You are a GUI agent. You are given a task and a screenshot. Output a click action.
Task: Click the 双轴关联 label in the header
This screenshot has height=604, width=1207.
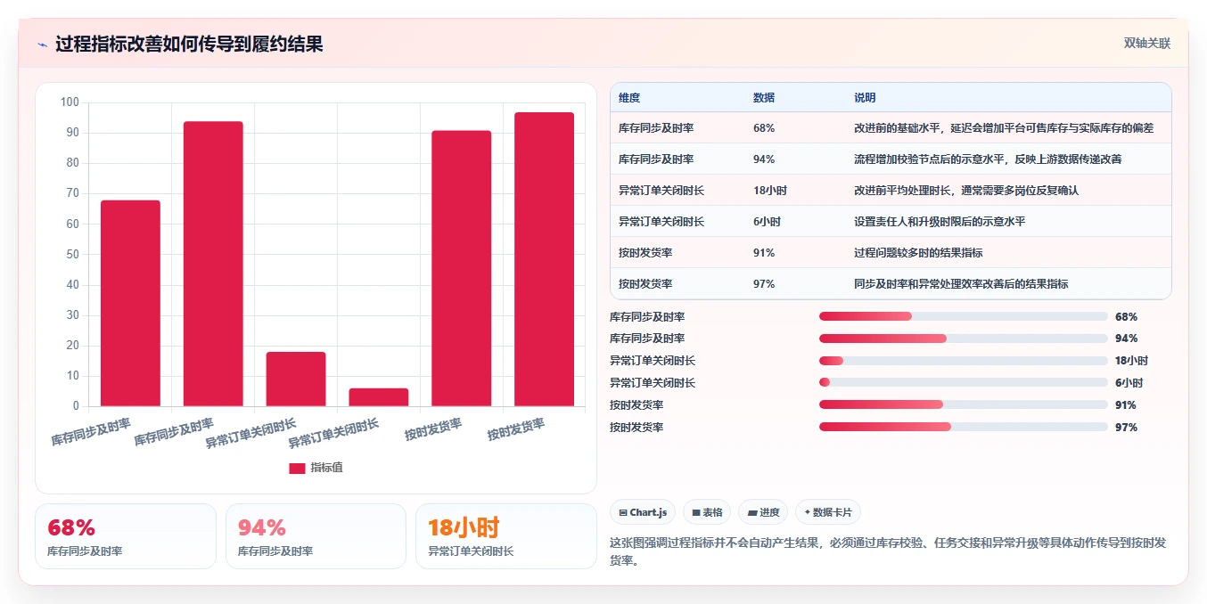1146,43
